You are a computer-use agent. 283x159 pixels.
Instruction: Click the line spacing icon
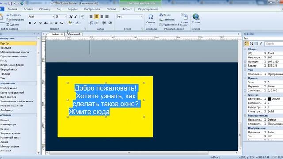tap(96, 23)
